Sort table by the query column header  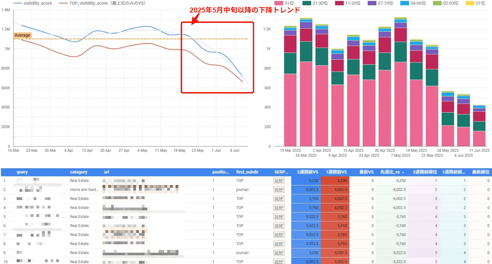(x=22, y=172)
